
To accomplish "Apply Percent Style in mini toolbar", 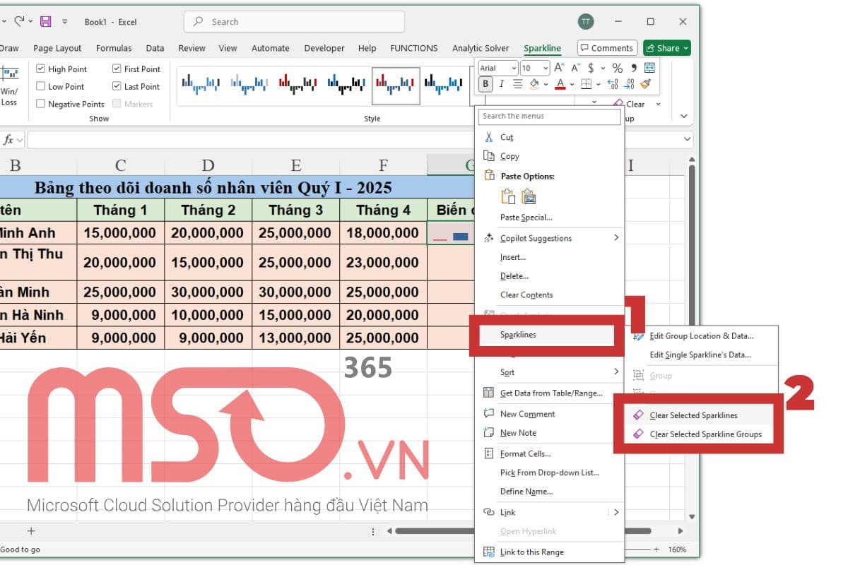I will coord(617,68).
